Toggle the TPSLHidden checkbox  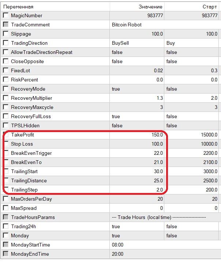point(5,125)
